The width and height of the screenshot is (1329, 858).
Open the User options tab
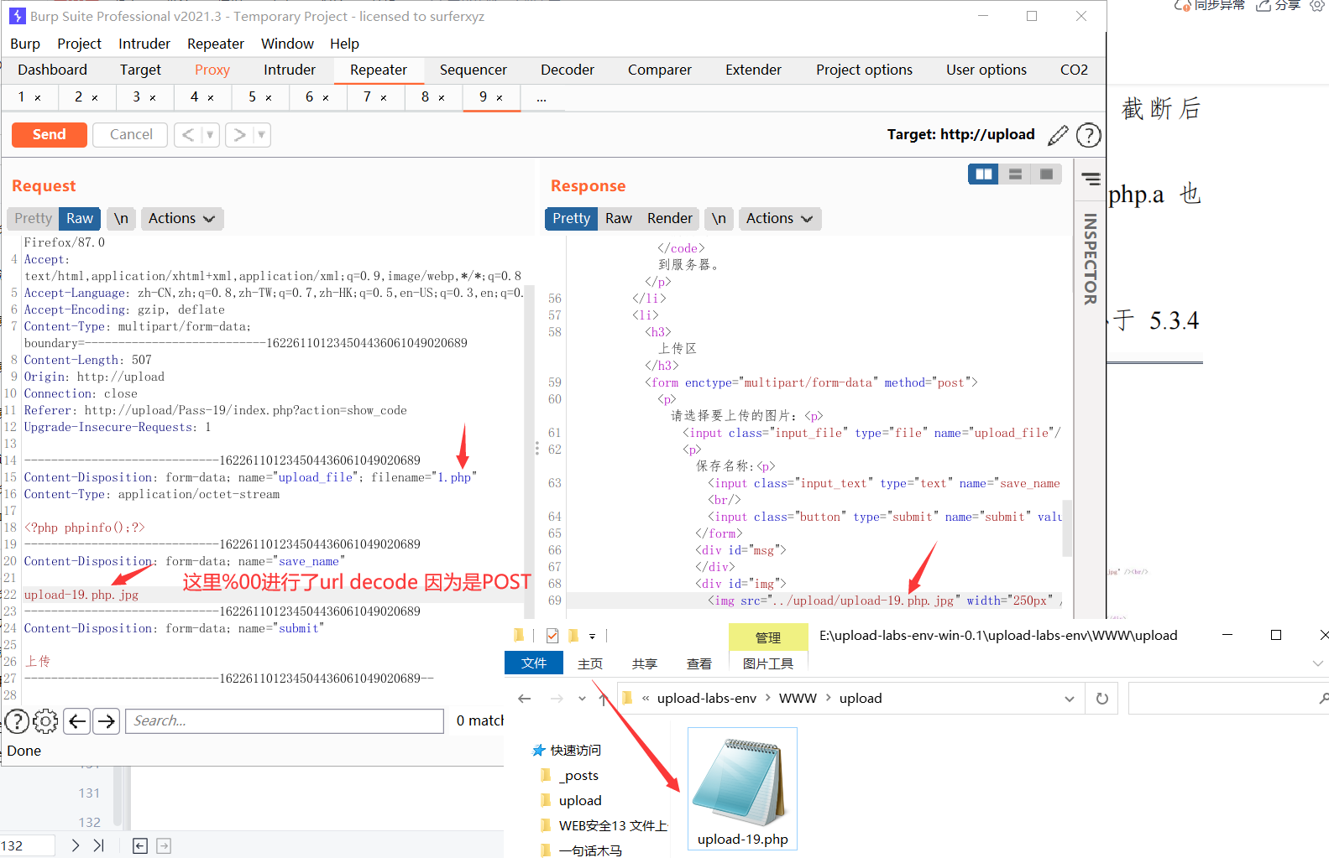pyautogui.click(x=986, y=70)
